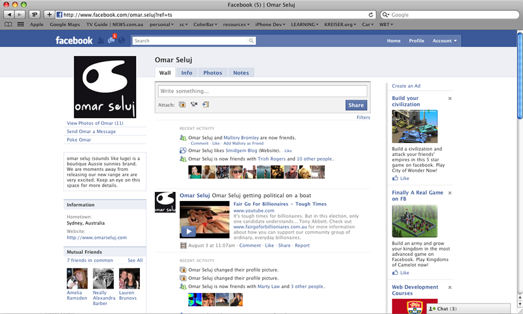Expand the LEARNING bookmarks folder
Screen dimensions: 523x314
click(305, 24)
